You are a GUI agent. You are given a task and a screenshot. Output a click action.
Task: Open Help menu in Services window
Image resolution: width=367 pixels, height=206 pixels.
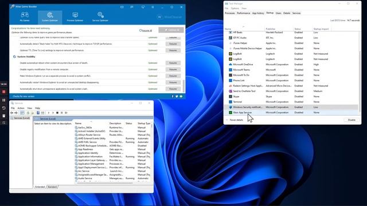pyautogui.click(x=37, y=108)
